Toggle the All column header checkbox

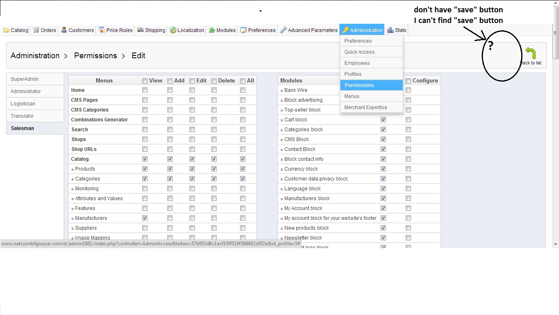pos(243,81)
